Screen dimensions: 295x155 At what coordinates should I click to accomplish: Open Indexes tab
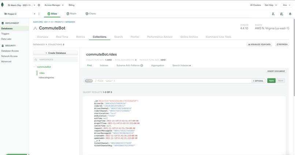(104, 65)
